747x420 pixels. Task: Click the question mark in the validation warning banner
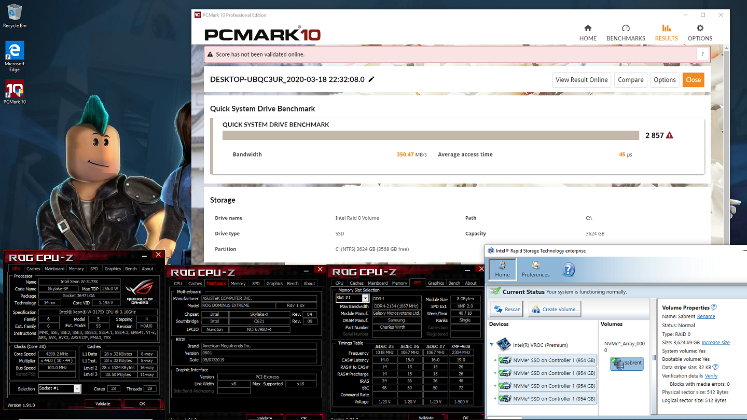[703, 54]
